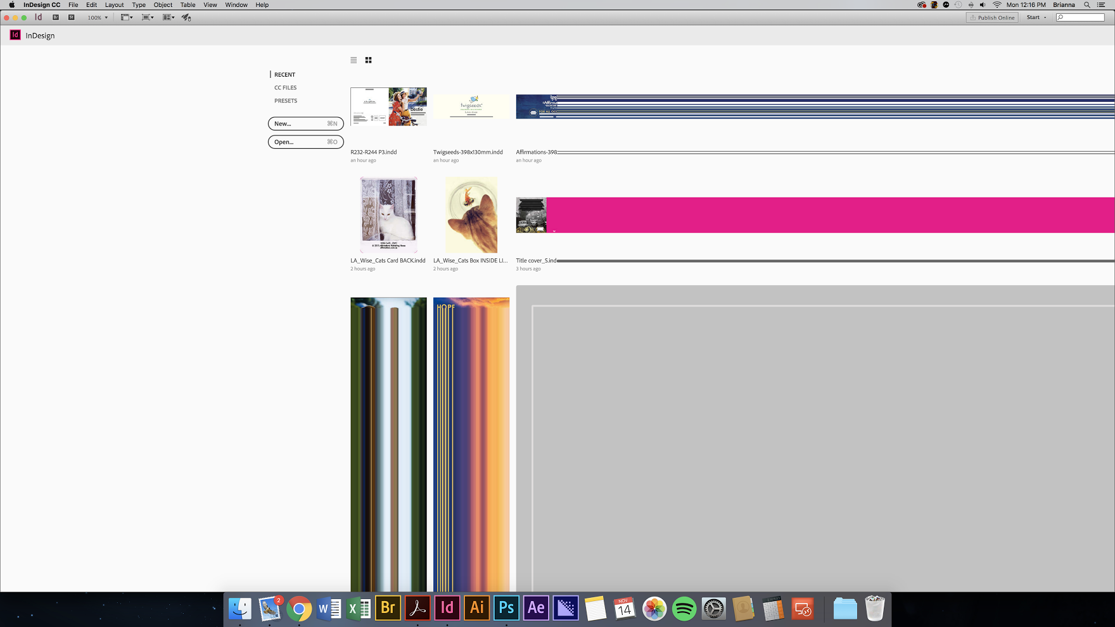The height and width of the screenshot is (627, 1115).
Task: Select the CC FILES sidebar link
Action: [x=285, y=87]
